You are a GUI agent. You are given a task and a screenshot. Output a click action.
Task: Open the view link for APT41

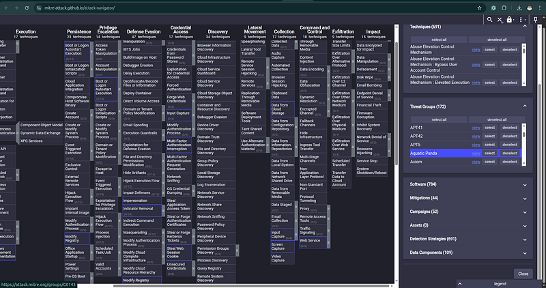point(476,128)
